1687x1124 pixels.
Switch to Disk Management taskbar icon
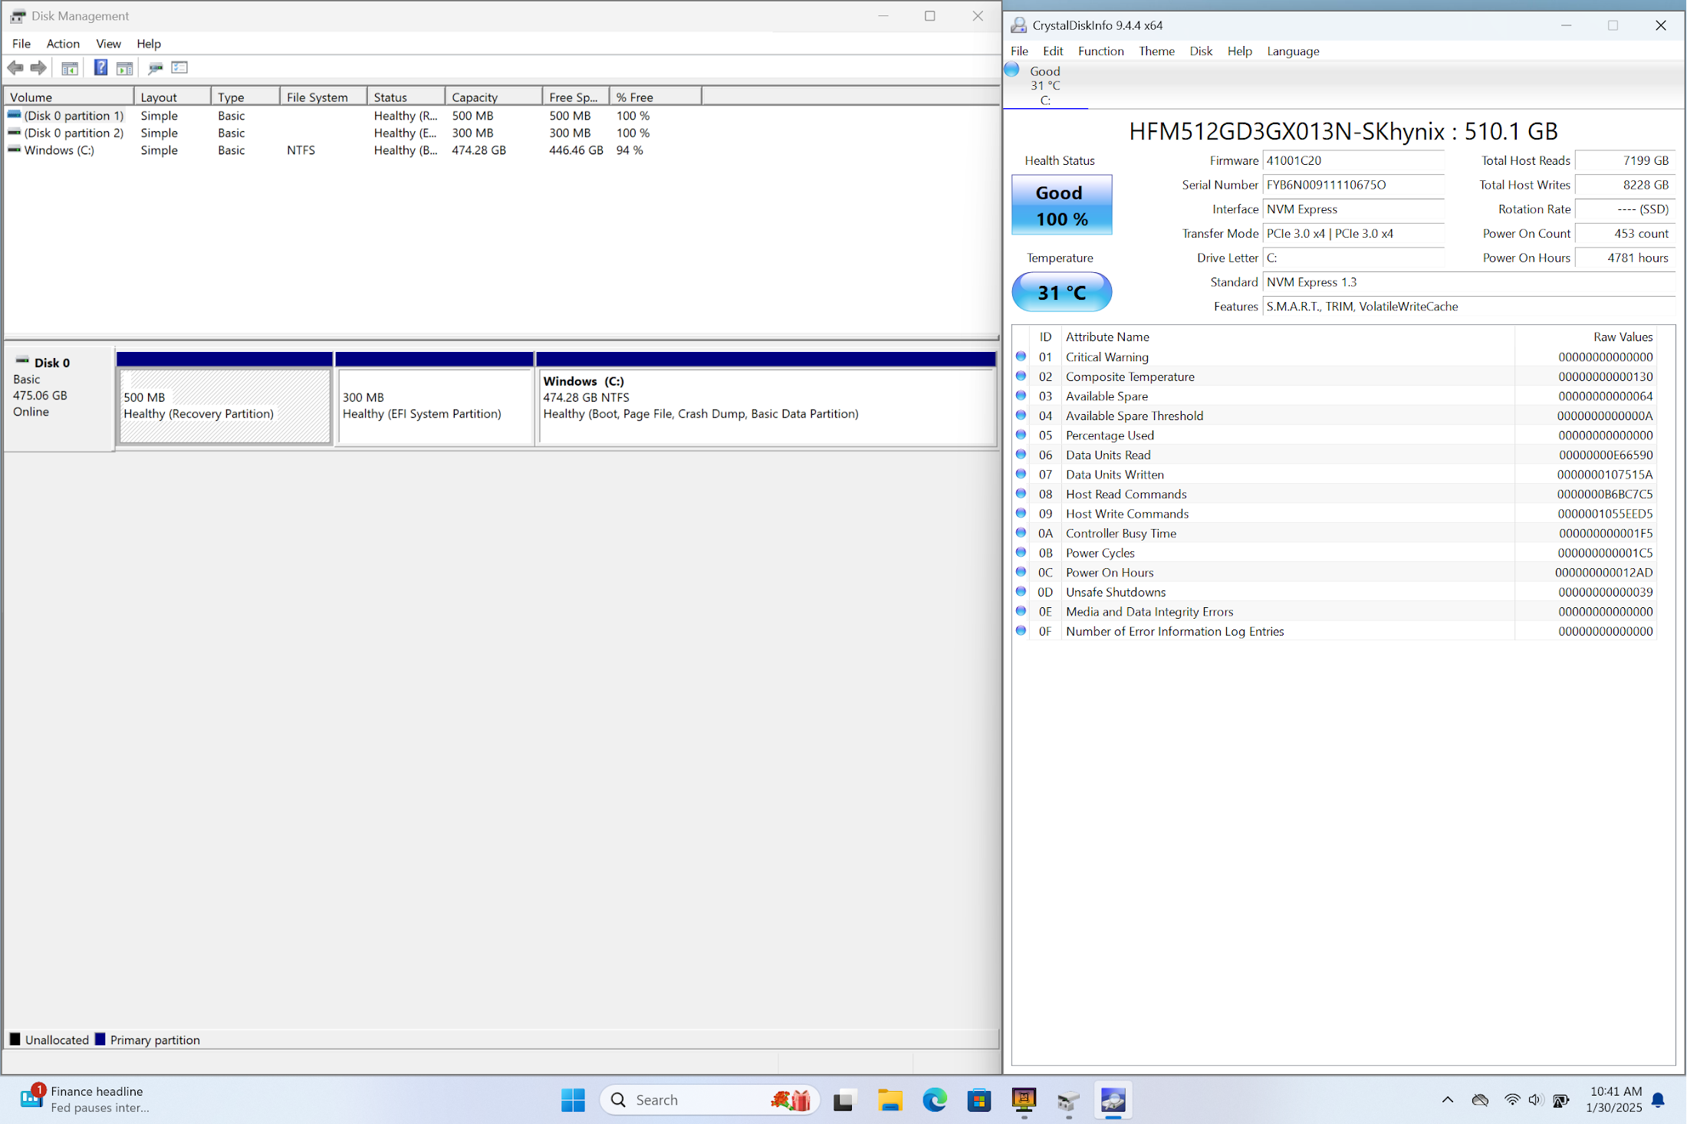1069,1101
